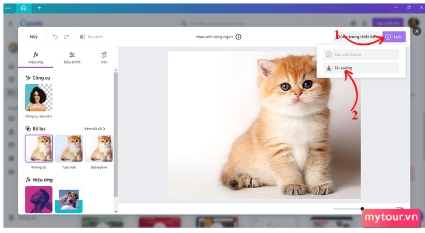Switch to the Xén crop tab
The height and width of the screenshot is (233, 425).
tap(104, 58)
